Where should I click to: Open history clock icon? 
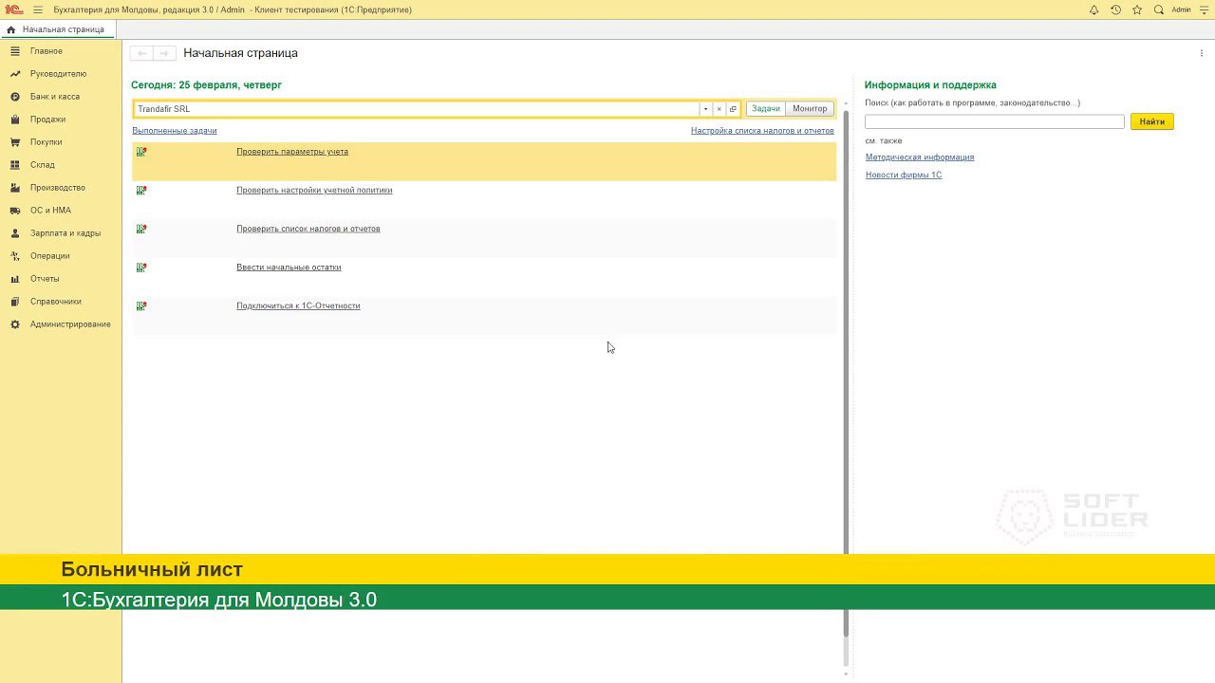point(1115,9)
